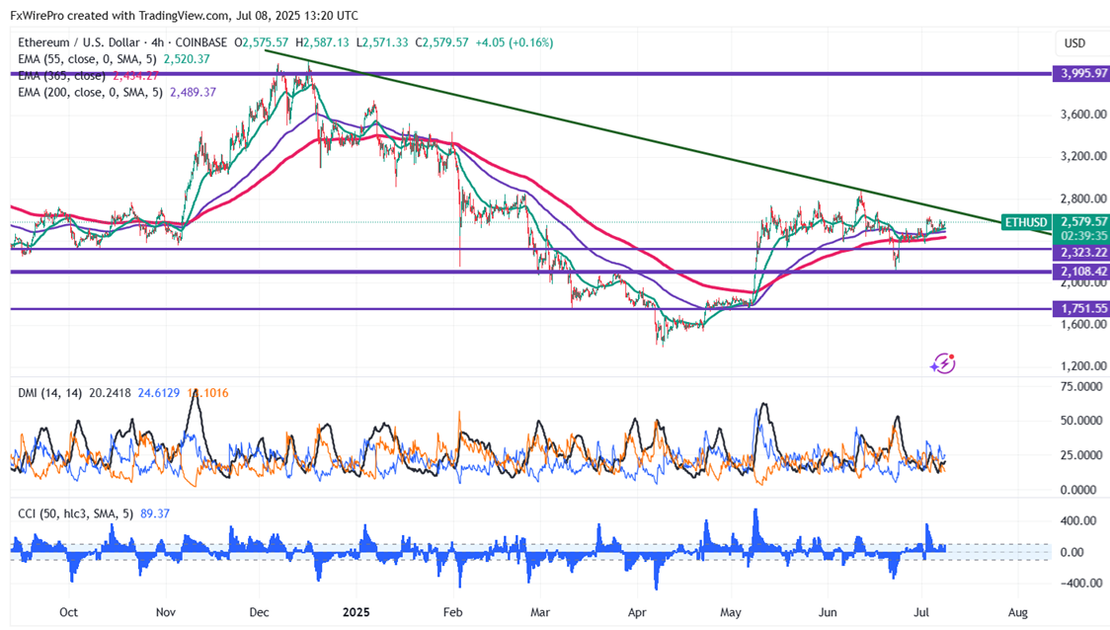Click the 25.0000 DMI axis label
This screenshot has width=1110, height=630.
1083,455
